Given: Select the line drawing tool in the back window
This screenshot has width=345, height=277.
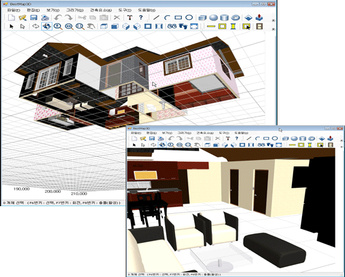Looking at the screenshot, I should (156, 18).
